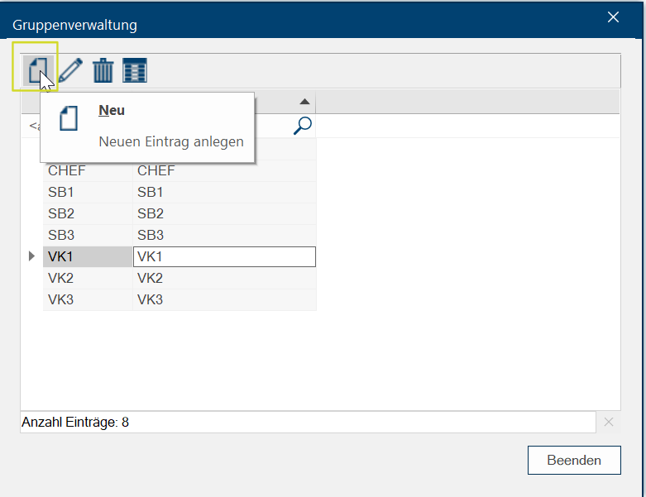
Task: Click the Anzahl Einträge status field
Action: (x=307, y=423)
